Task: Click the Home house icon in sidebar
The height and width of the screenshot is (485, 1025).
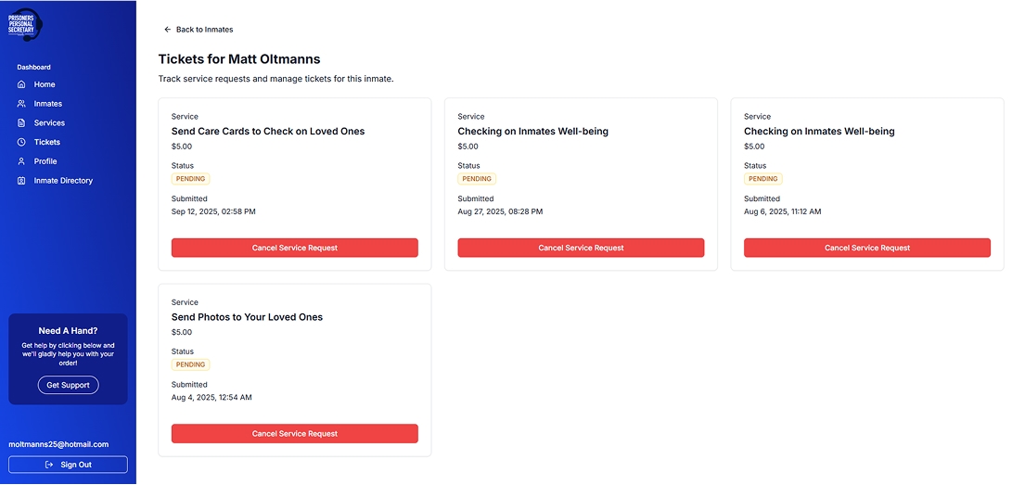Action: pos(21,84)
